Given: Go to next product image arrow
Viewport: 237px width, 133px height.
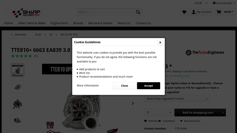Looking at the screenshot, I should (x=133, y=103).
